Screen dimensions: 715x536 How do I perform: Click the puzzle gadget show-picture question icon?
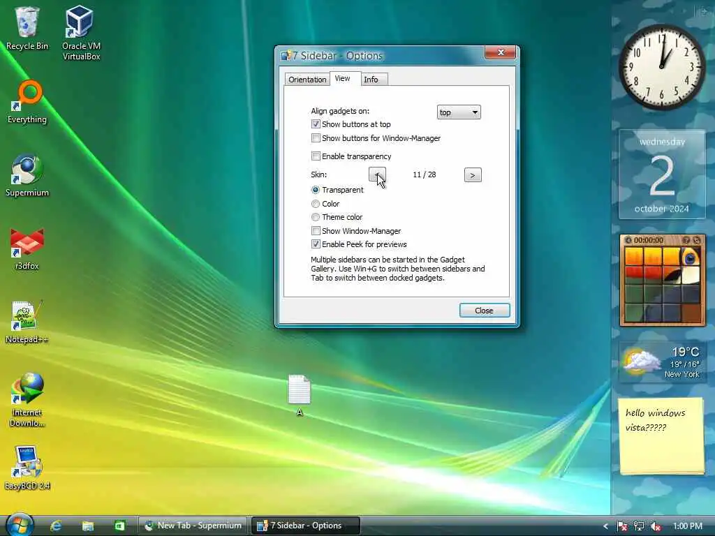coord(686,240)
